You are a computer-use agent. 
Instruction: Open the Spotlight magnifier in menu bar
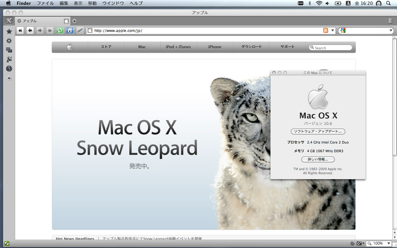click(389, 3)
